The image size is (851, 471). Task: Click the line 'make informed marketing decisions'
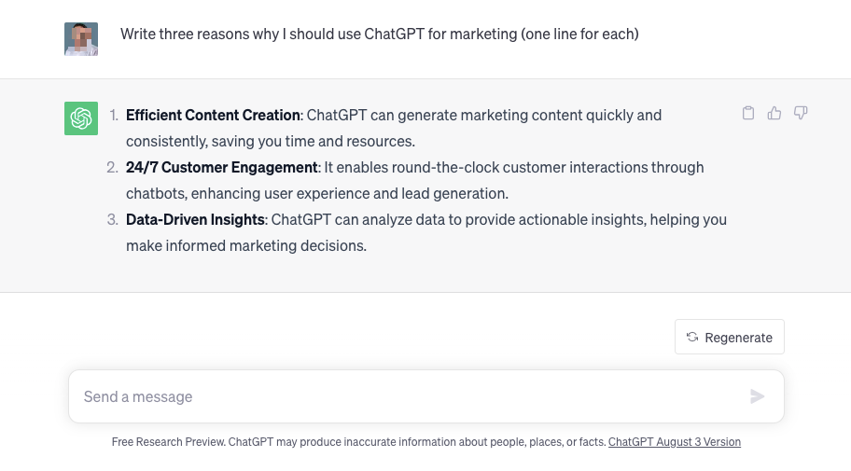click(246, 245)
